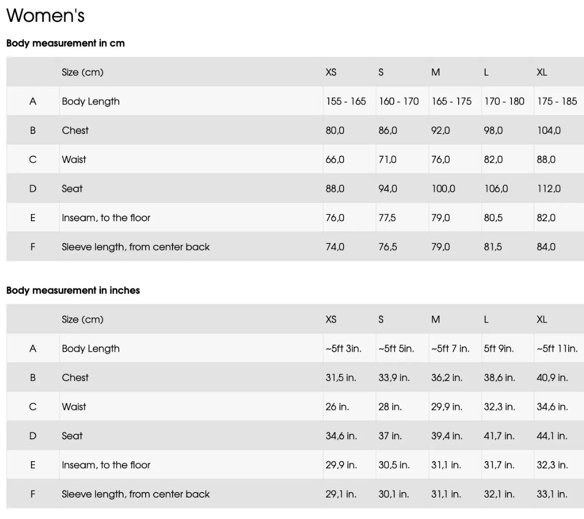Select 'Sleeve length, from center back' in cm table

[x=135, y=247]
